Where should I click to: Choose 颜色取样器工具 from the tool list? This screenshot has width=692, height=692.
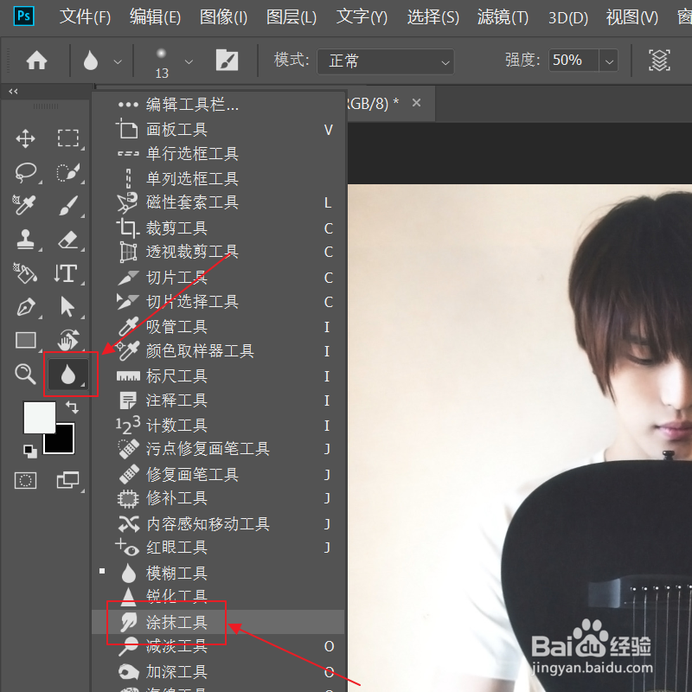[218, 351]
